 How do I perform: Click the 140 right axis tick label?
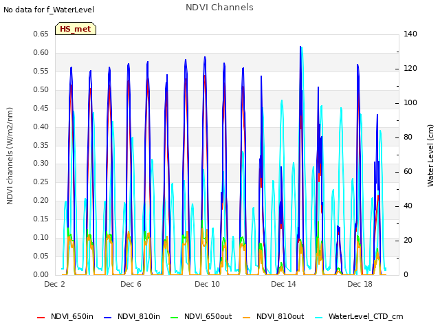point(410,34)
